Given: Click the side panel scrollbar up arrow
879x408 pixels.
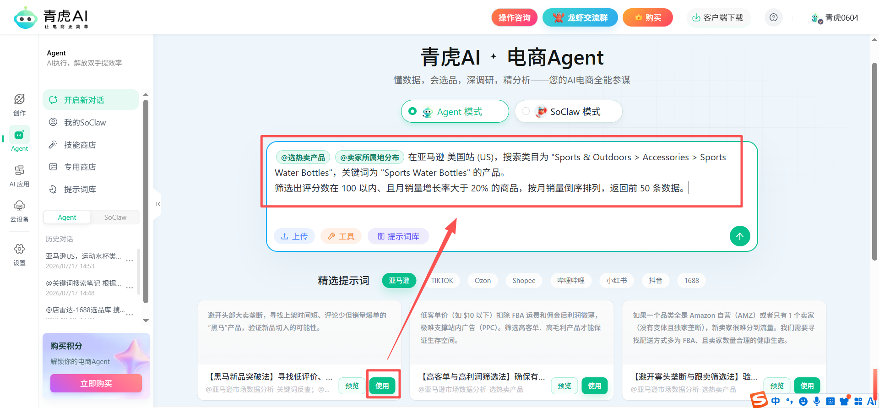Looking at the screenshot, I should (x=146, y=95).
